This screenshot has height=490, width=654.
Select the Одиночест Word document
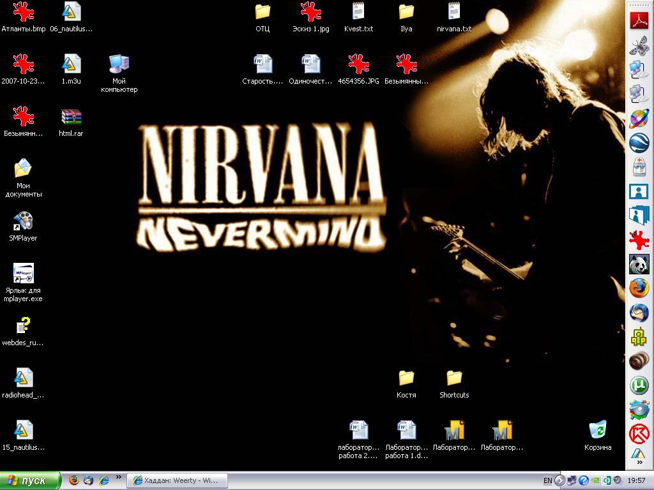311,70
